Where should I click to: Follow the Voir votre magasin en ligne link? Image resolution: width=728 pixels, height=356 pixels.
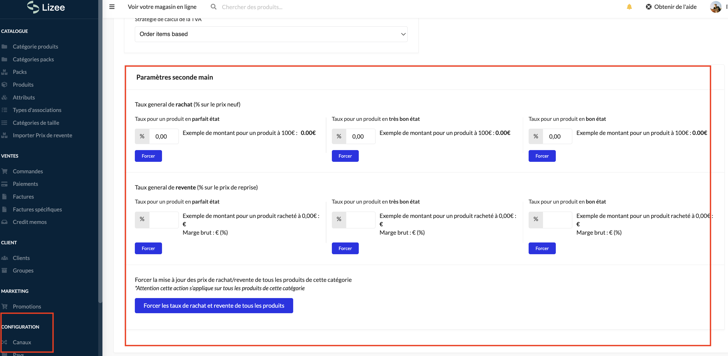pos(162,7)
